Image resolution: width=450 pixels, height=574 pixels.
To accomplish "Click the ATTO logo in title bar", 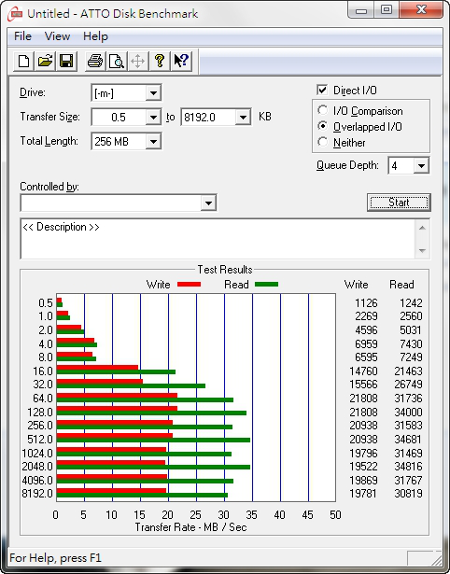I will (x=15, y=14).
